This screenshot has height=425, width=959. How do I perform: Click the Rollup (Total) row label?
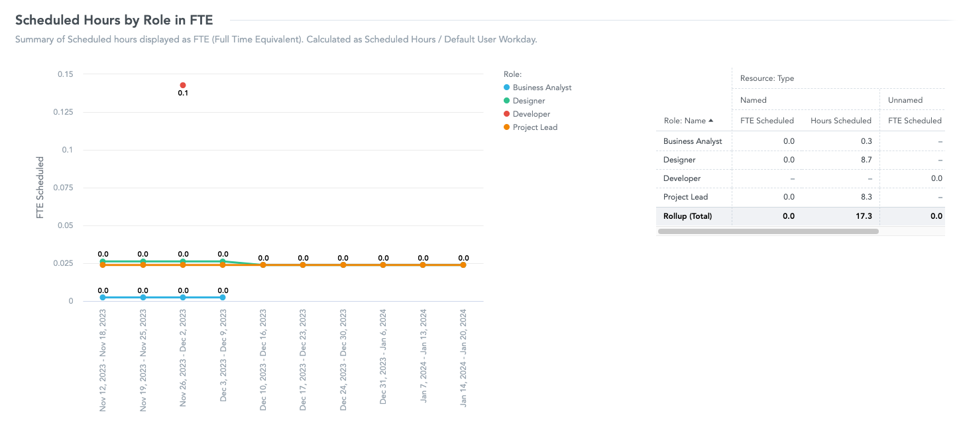[x=687, y=215]
